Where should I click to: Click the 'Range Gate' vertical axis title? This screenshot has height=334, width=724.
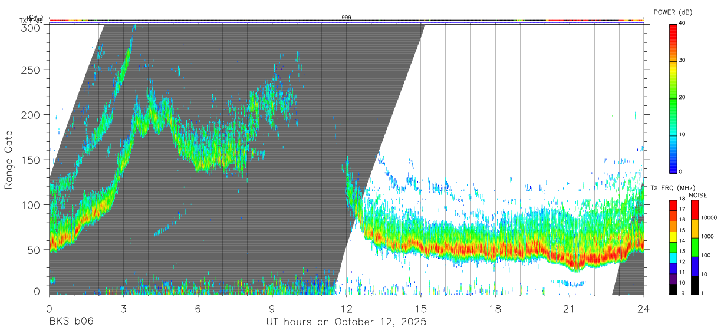(9, 160)
